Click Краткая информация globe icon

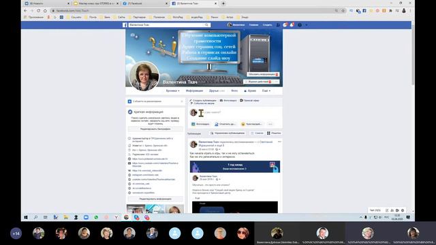[130, 112]
